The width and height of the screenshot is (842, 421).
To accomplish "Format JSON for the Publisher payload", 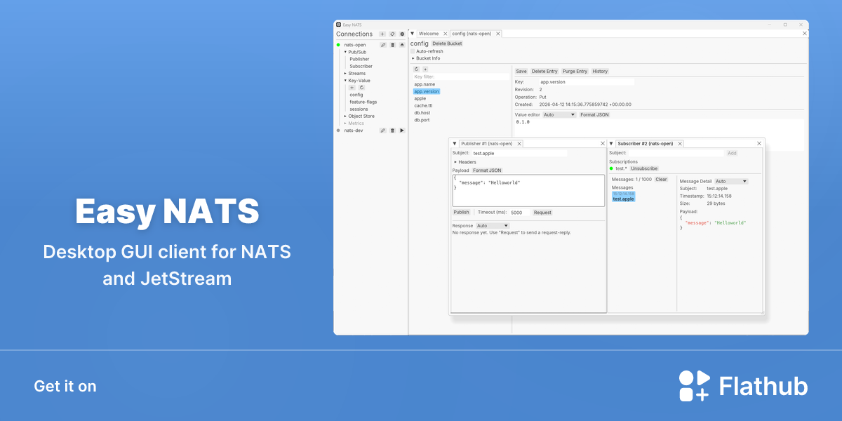I will click(487, 171).
